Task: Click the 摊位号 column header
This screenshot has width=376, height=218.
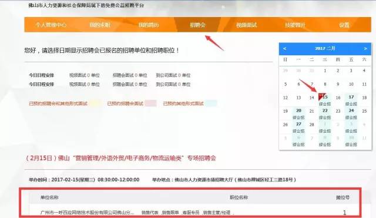Action: point(343,197)
